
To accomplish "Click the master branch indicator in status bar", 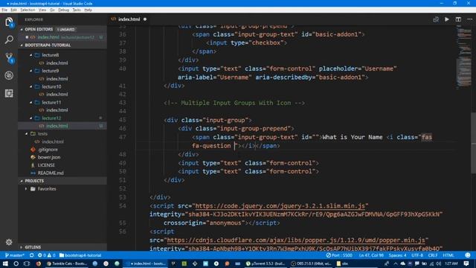I will coord(15,255).
